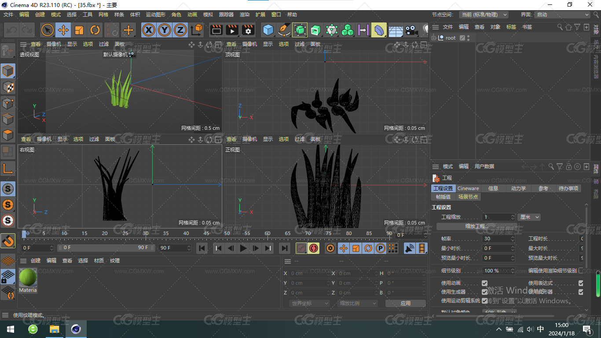
Task: Activate the Rotate tool in top toolbar
Action: [x=95, y=30]
